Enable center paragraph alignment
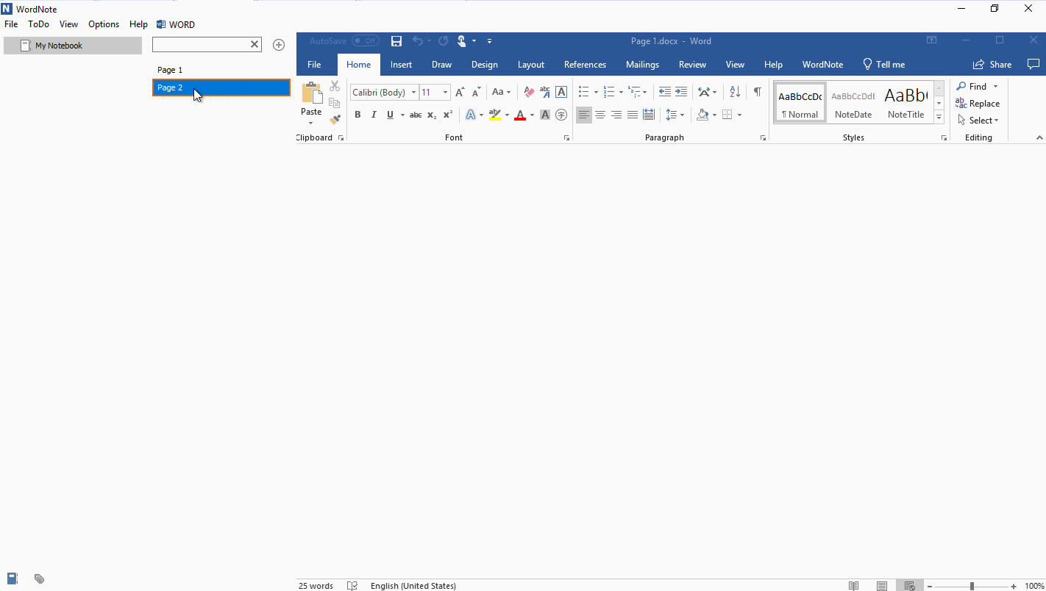This screenshot has height=591, width=1046. click(x=600, y=115)
